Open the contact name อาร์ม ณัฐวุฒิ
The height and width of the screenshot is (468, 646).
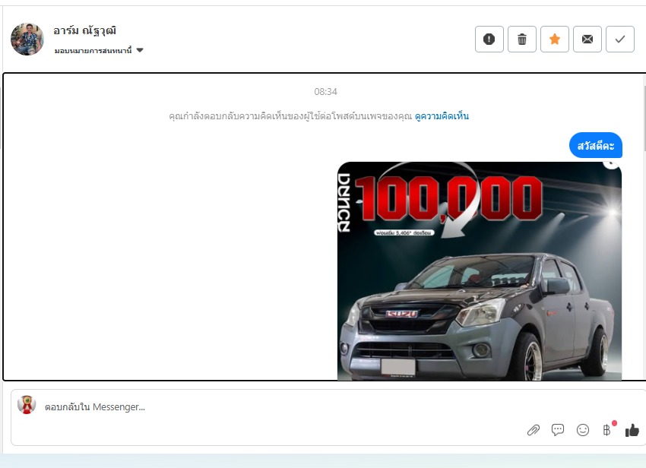(85, 30)
